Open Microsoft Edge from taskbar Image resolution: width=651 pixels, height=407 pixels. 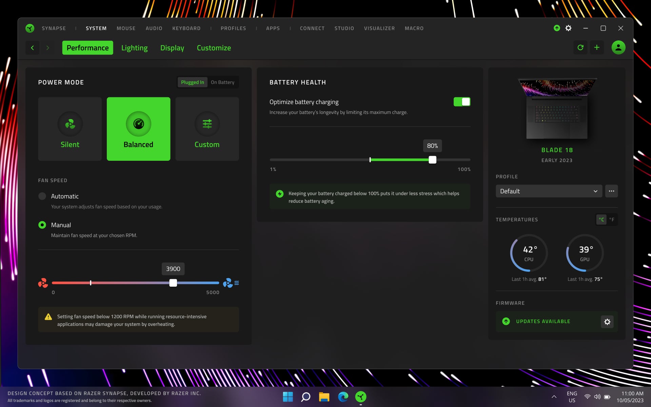(343, 396)
